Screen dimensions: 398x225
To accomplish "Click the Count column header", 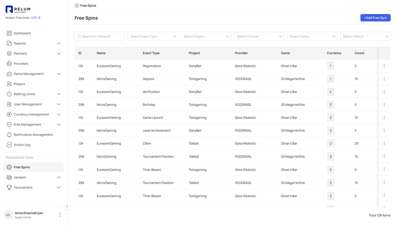I will pos(359,53).
